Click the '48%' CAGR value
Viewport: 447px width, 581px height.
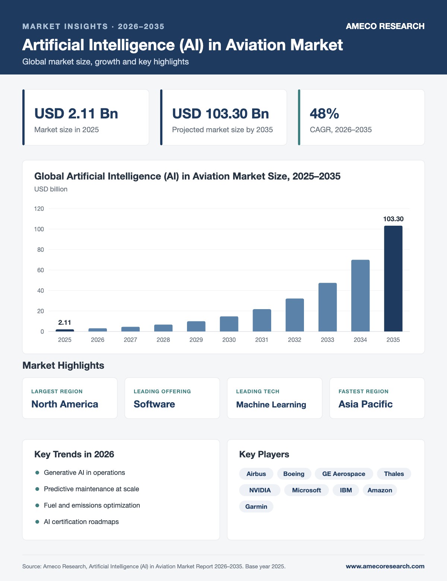pos(324,114)
